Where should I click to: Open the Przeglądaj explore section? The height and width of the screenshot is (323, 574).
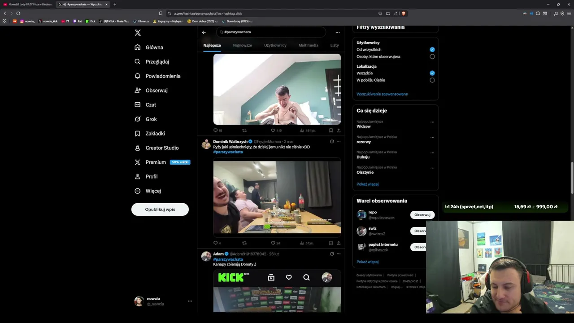[x=152, y=61]
